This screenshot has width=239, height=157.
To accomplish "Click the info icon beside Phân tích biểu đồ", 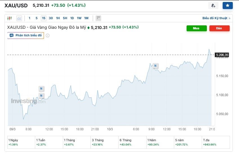I will pyautogui.click(x=48, y=36).
